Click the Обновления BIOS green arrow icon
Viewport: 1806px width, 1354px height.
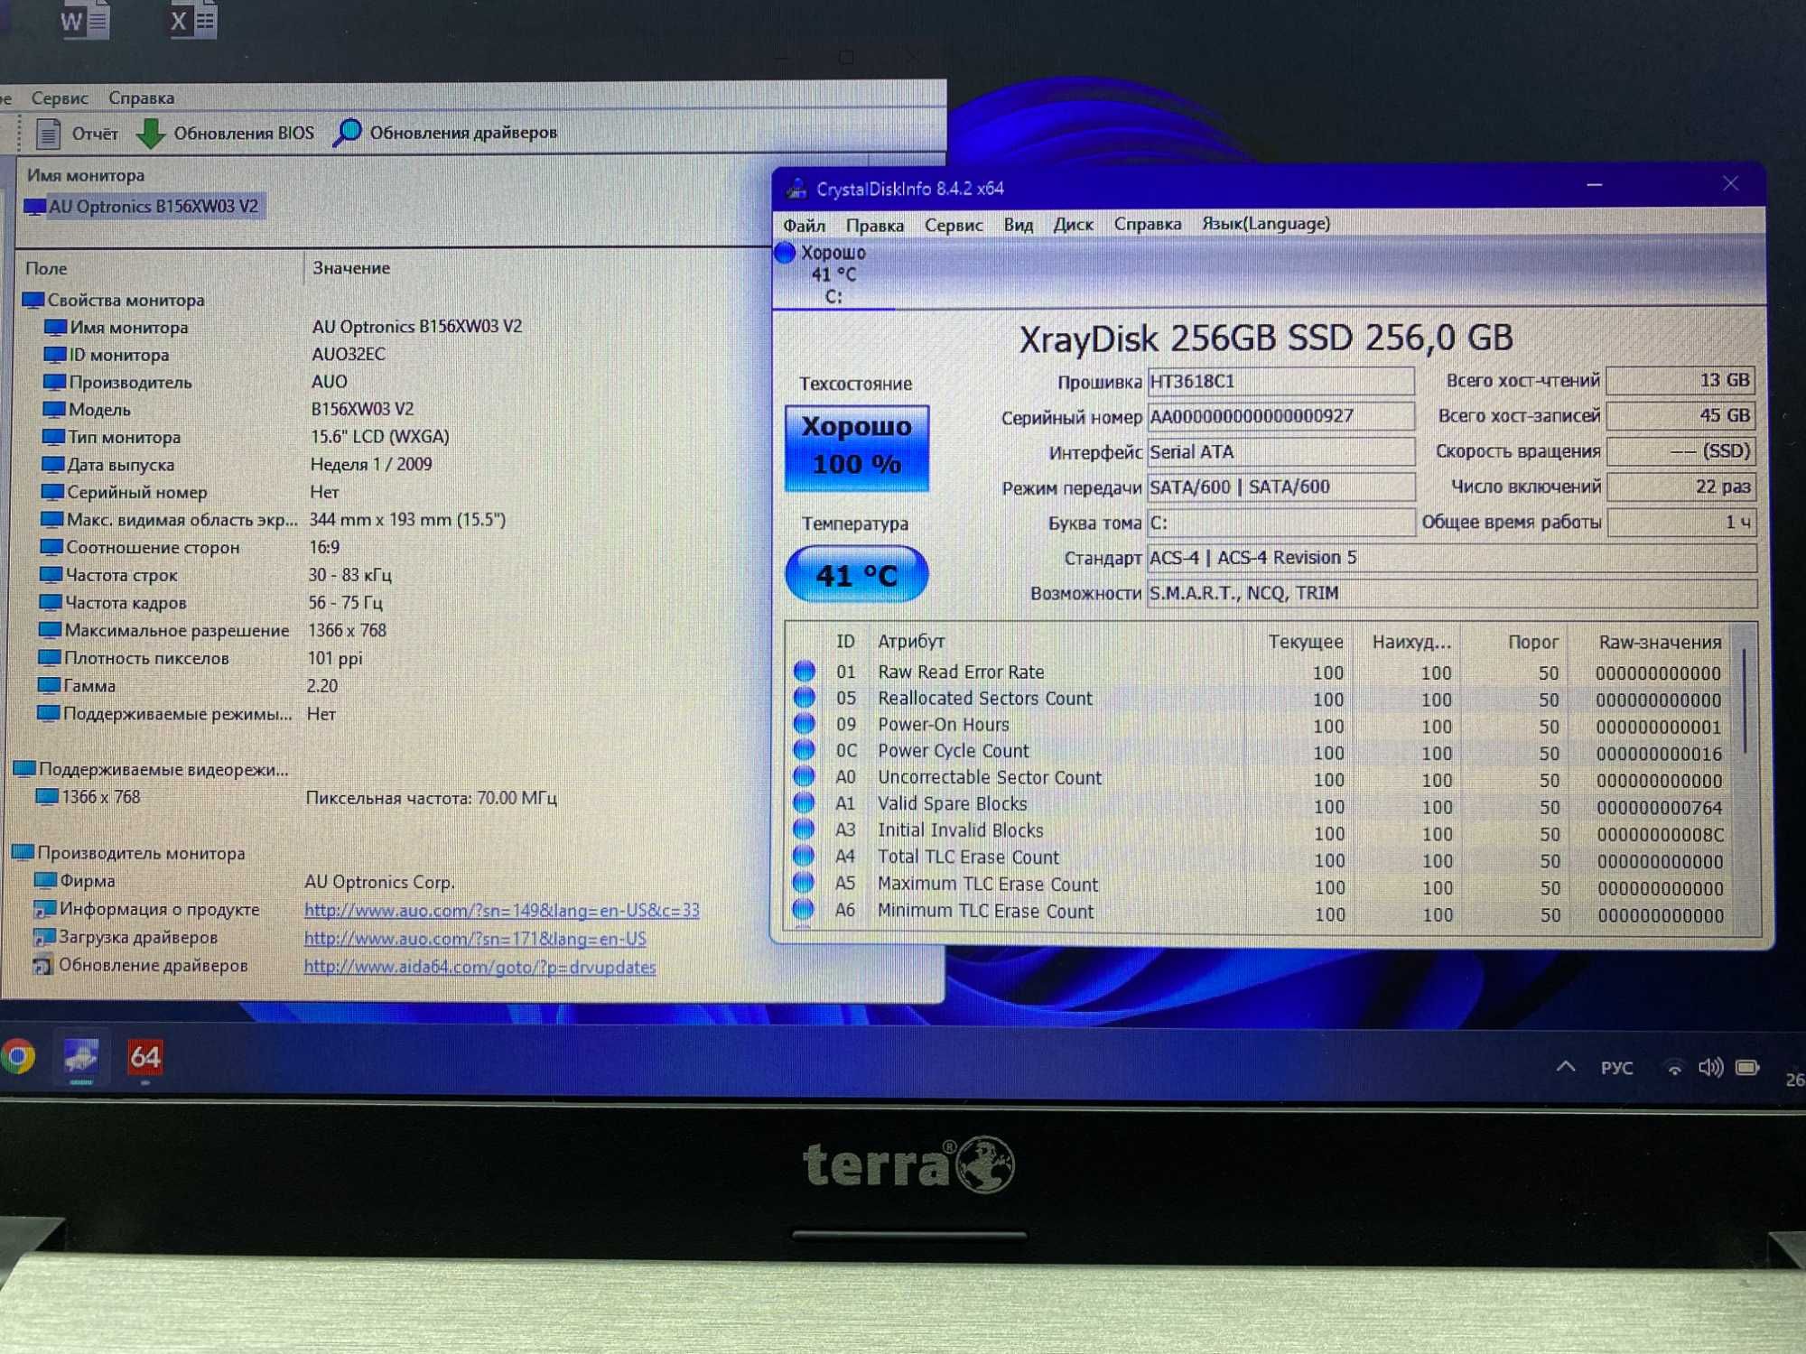[x=151, y=134]
